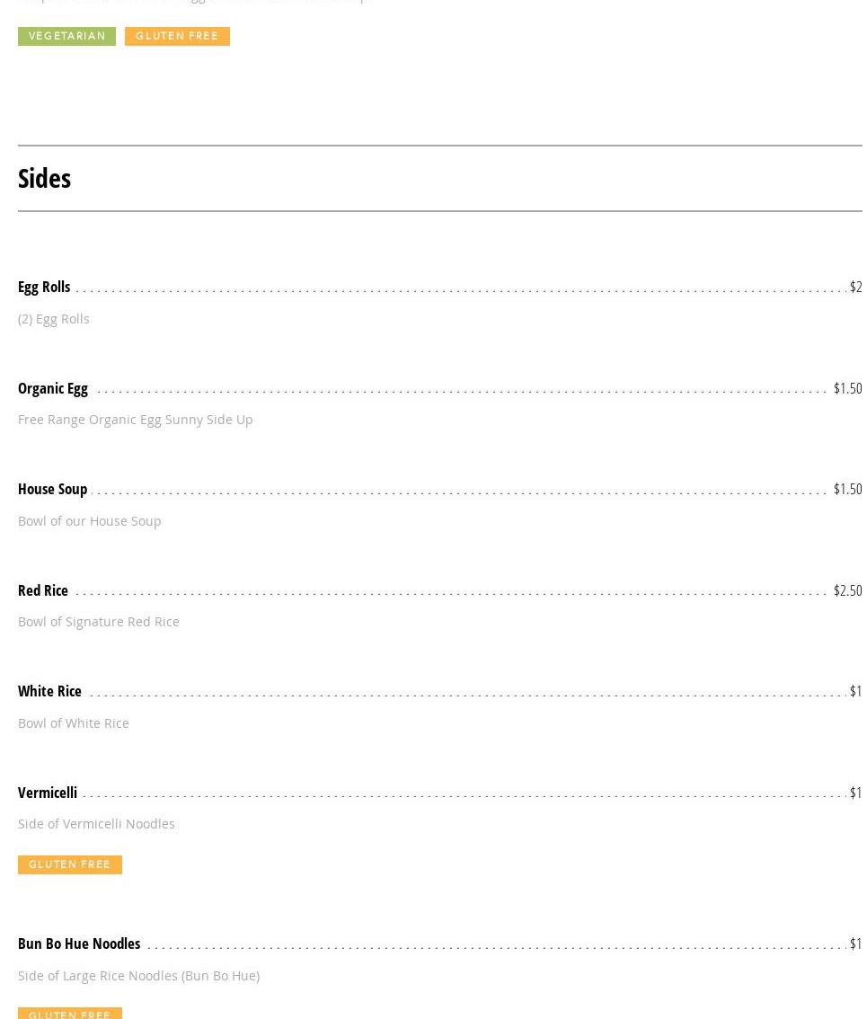Click Free Range Organic Egg description
The width and height of the screenshot is (867, 1019).
135,420
